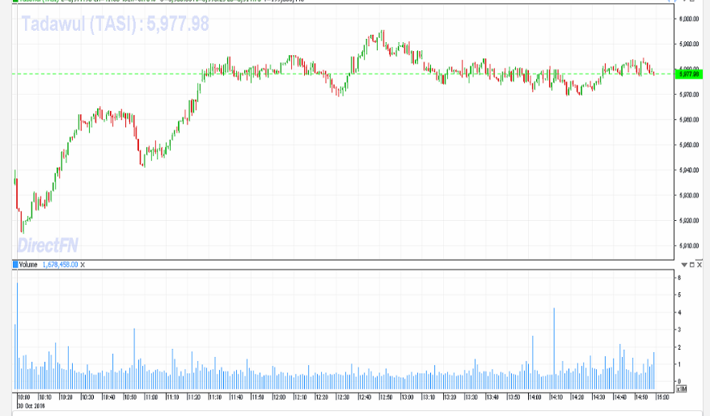Screen dimensions: 710x416
Task: Click the 5,940.00 price axis label
Action: [x=689, y=171]
